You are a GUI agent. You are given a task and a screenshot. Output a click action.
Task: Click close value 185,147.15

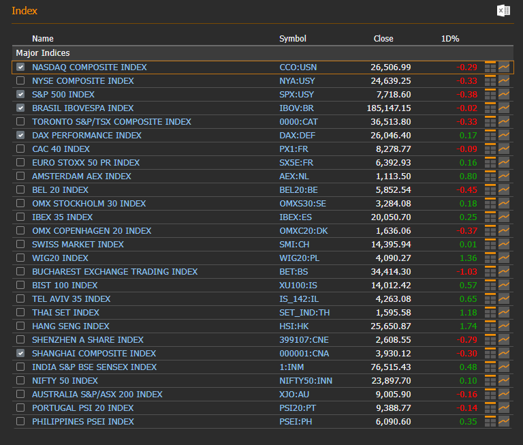[389, 108]
